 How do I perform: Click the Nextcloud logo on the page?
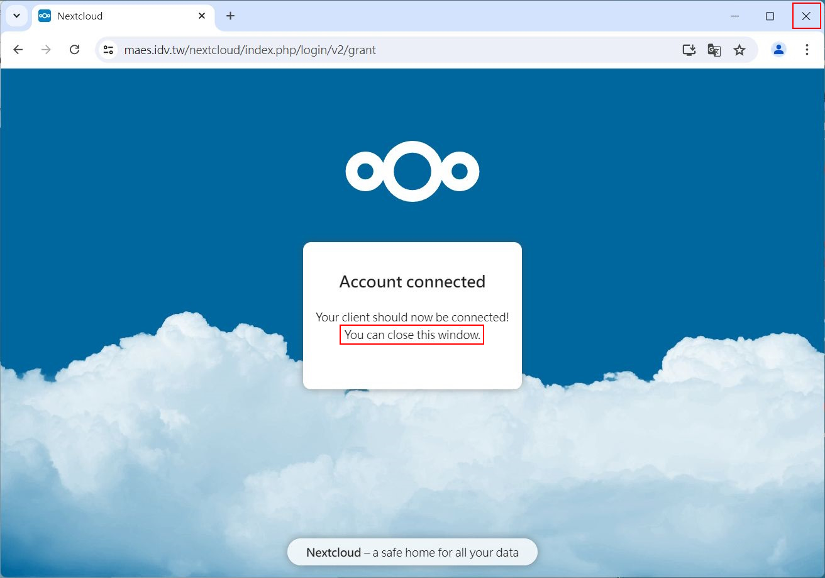[412, 171]
